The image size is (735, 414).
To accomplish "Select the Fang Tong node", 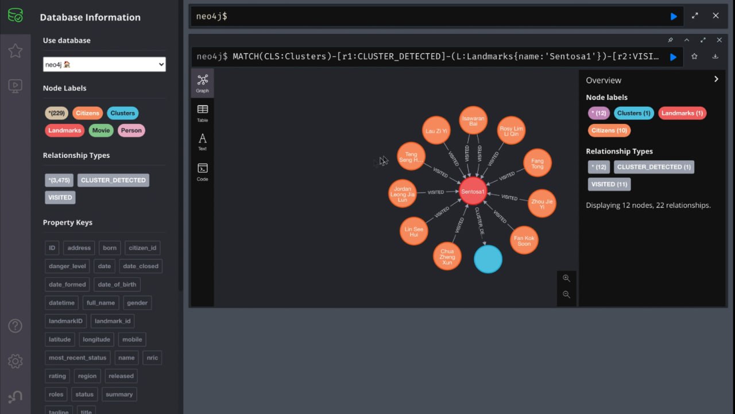I will (537, 163).
